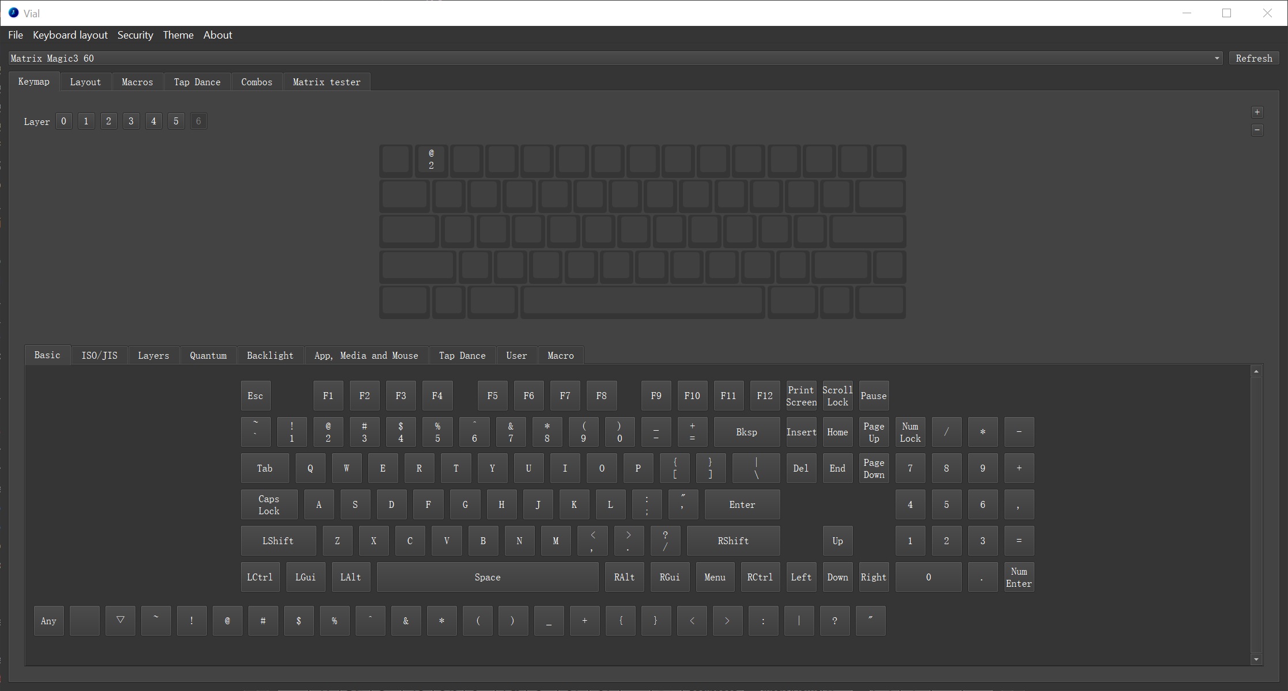The height and width of the screenshot is (691, 1288).
Task: Open the Keyboard layout menu
Action: 70,35
